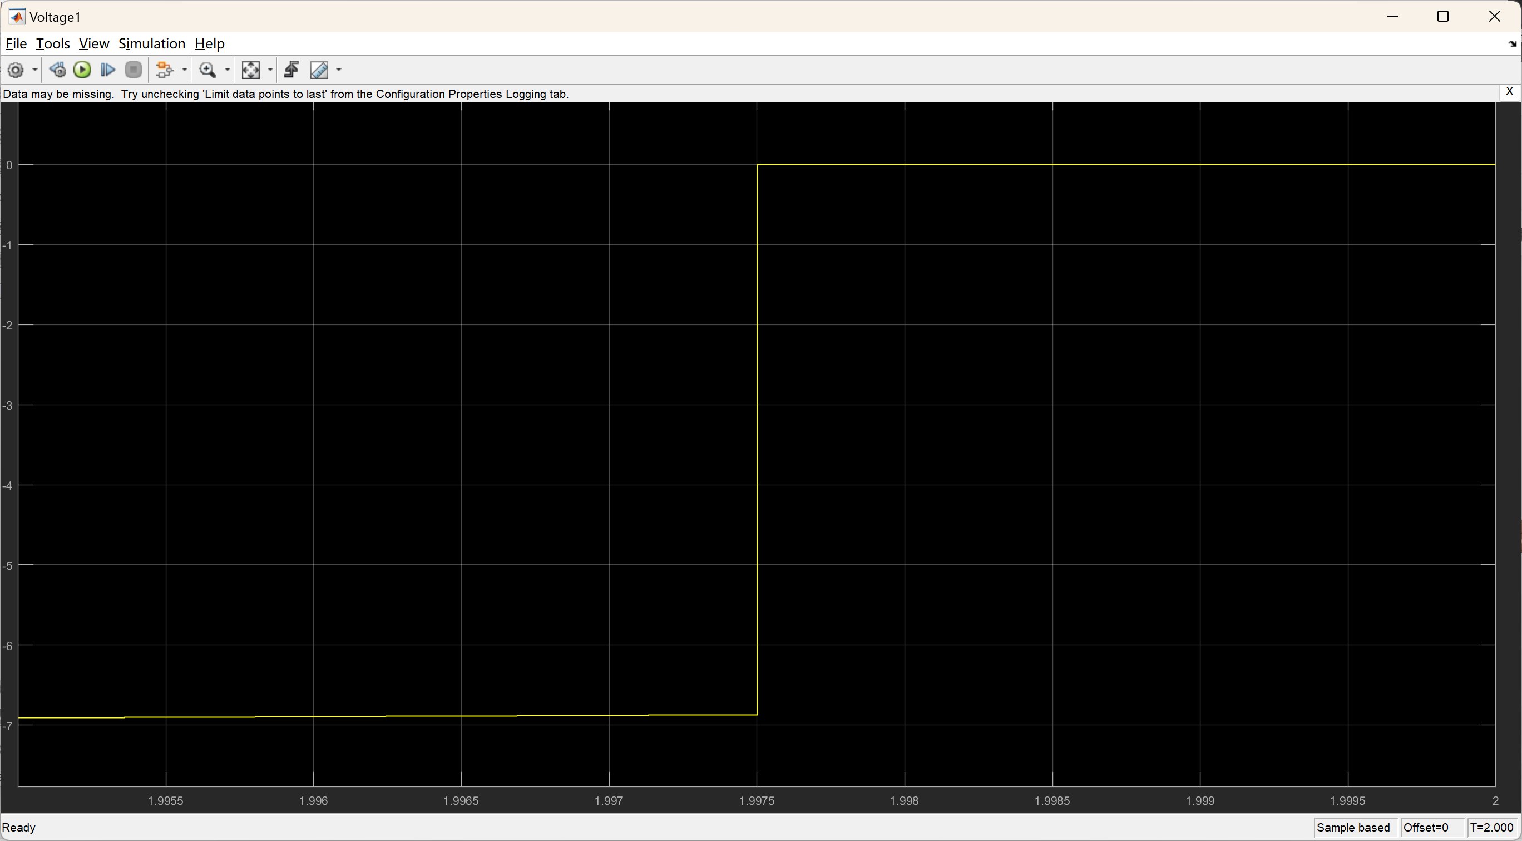Toggle the Cursor Measurements ruler icon
Viewport: 1522px width, 841px height.
point(319,70)
